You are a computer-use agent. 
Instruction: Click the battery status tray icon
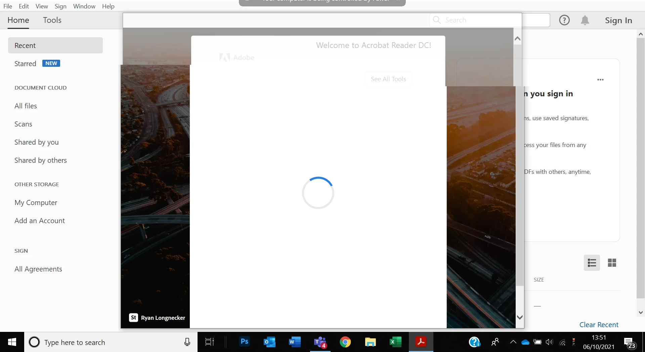click(x=537, y=342)
